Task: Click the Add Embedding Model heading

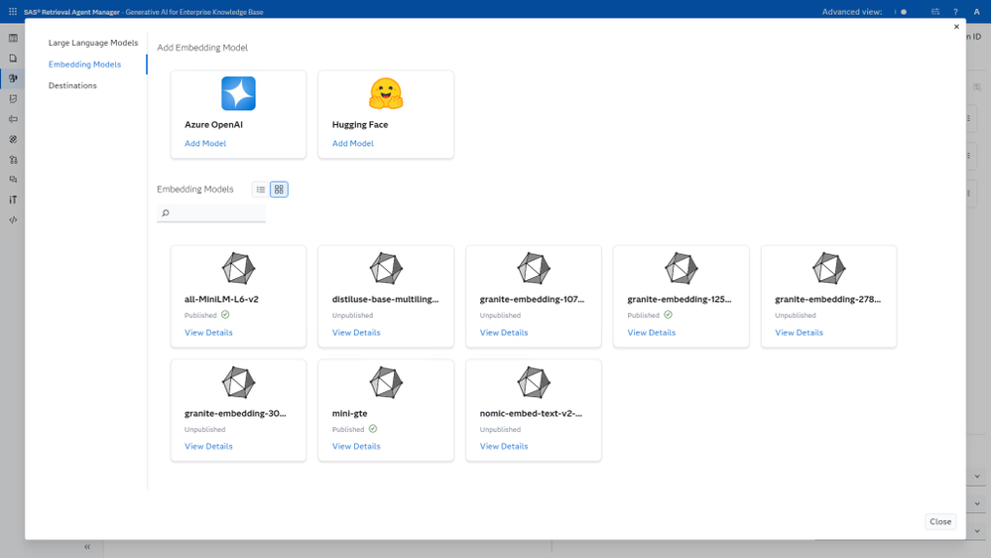Action: coord(202,48)
